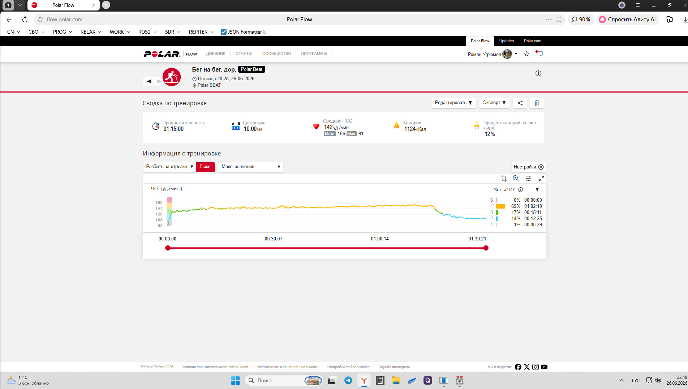Click the Windows Start button
Viewport: 688px width, 389px height.
[x=235, y=380]
